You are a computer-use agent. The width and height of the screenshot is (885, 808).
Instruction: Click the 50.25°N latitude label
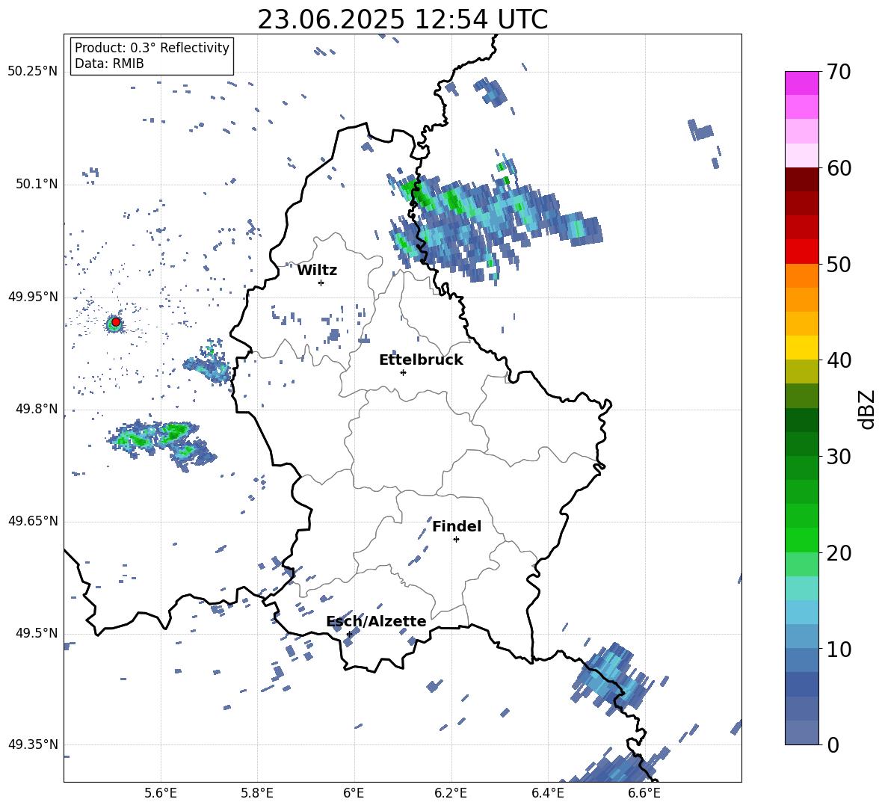[33, 72]
